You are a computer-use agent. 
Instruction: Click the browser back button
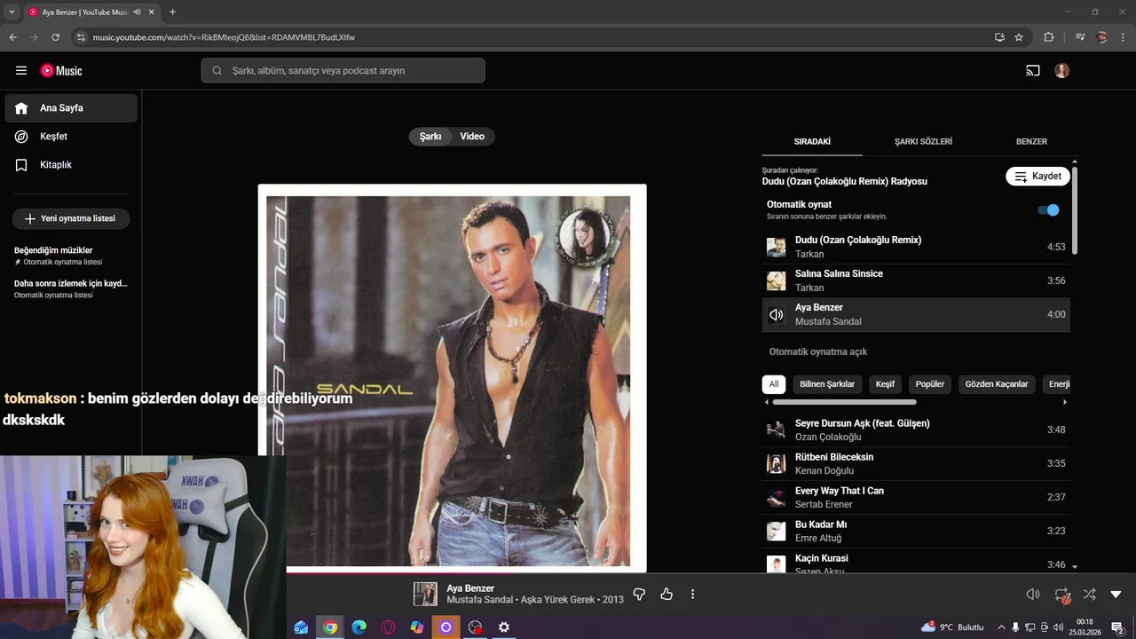point(13,37)
